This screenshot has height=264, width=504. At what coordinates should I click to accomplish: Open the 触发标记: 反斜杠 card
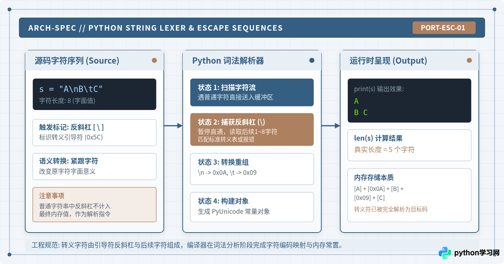[94, 132]
